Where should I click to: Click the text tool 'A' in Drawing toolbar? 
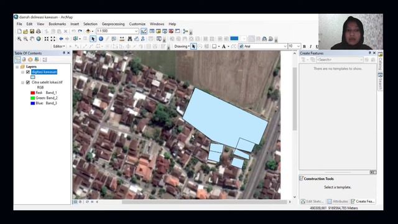point(224,47)
